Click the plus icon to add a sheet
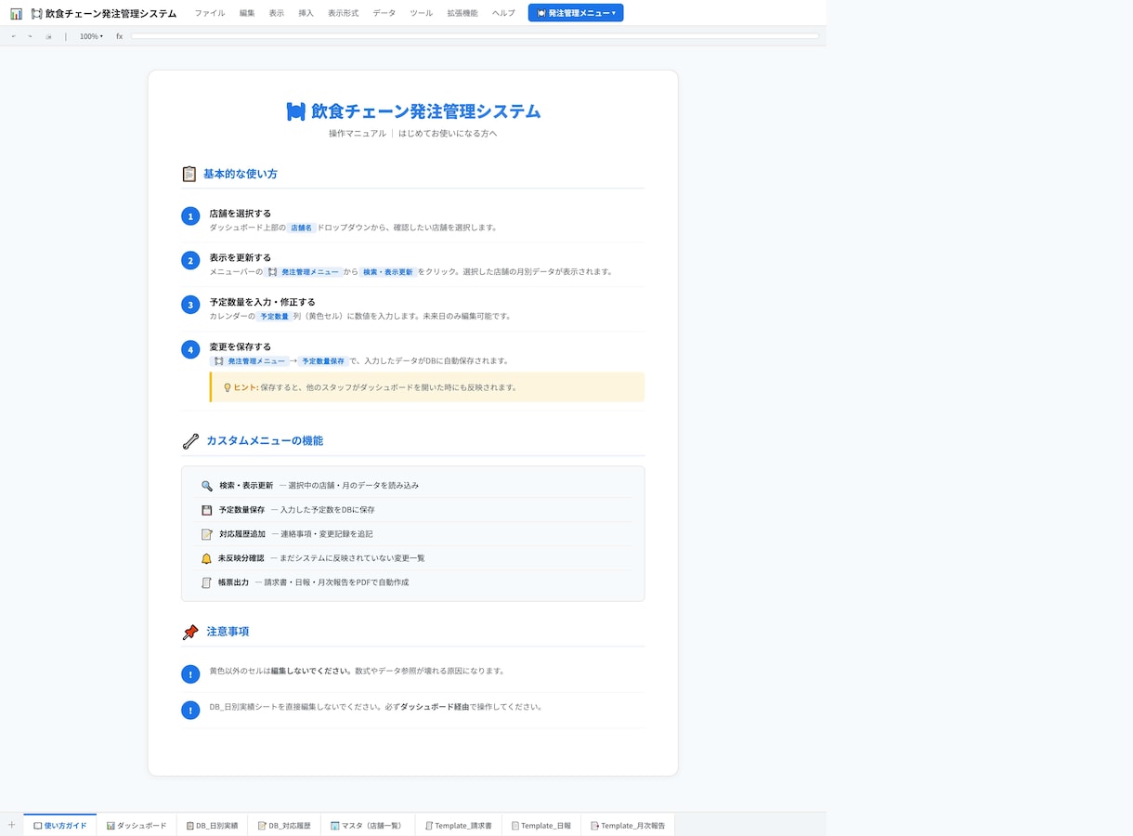The image size is (1133, 836). pyautogui.click(x=12, y=825)
